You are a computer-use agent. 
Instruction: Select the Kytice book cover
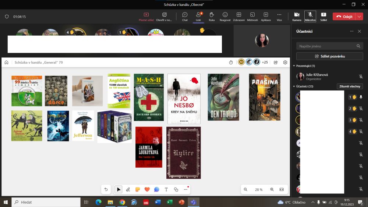184,153
